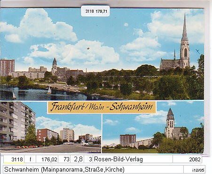Click the blue pen X mark
212x174 pixels.
pyautogui.click(x=198, y=51)
